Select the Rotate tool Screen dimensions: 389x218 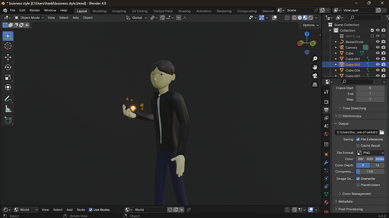click(8, 68)
